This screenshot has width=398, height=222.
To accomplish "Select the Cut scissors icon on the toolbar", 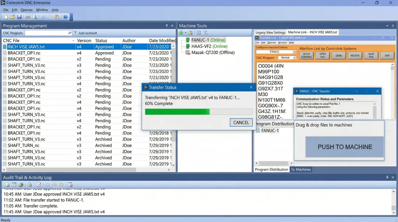I will [x=43, y=17].
